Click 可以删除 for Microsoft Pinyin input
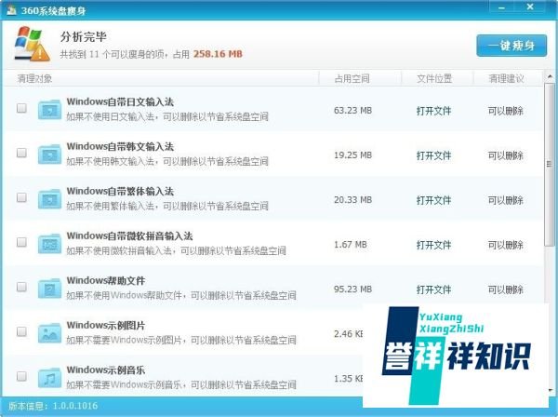This screenshot has height=417, width=558. tap(506, 245)
